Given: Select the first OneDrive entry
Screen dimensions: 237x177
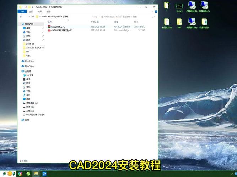Looking at the screenshot, I should pos(29,61).
